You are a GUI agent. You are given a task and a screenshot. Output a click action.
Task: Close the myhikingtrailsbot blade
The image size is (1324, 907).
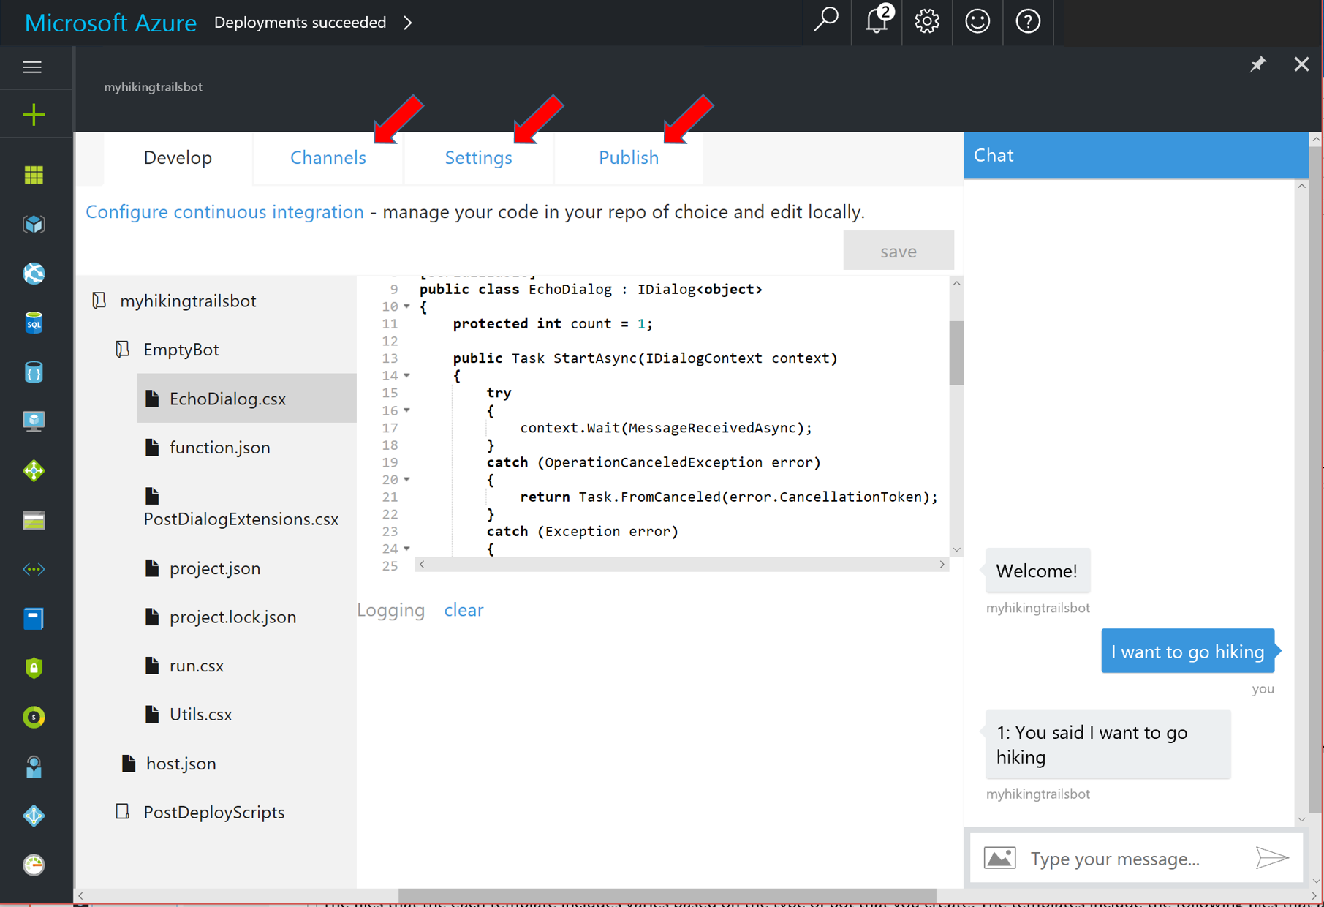tap(1301, 64)
